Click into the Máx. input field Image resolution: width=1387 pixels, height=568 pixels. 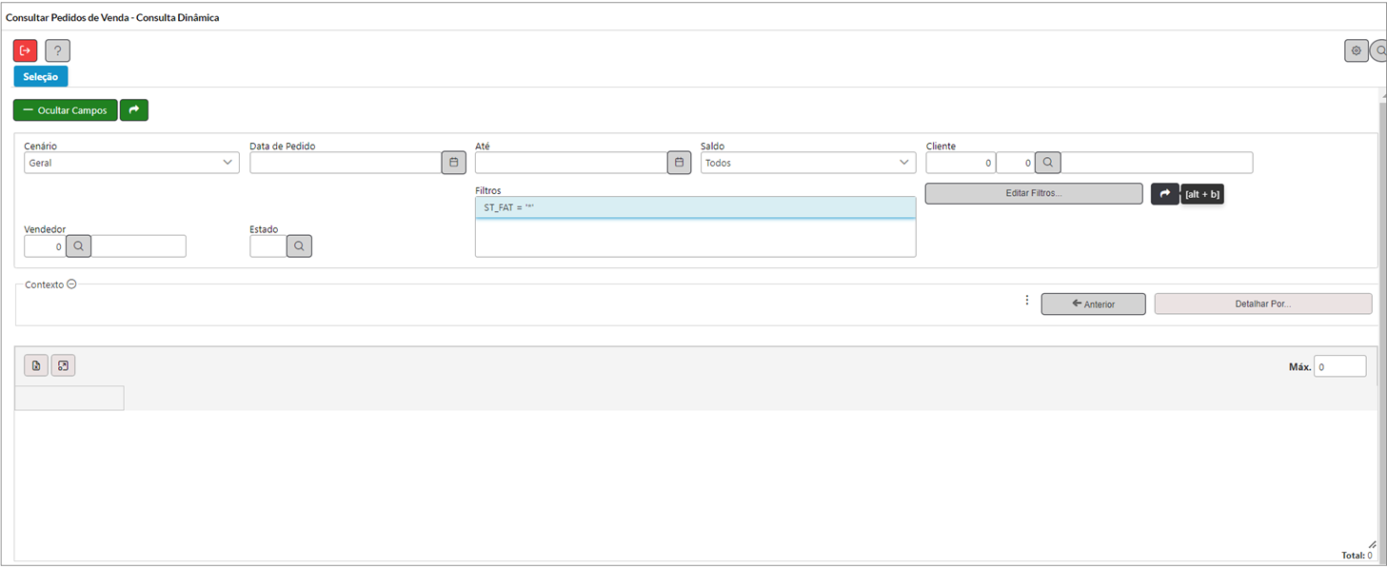click(1339, 366)
